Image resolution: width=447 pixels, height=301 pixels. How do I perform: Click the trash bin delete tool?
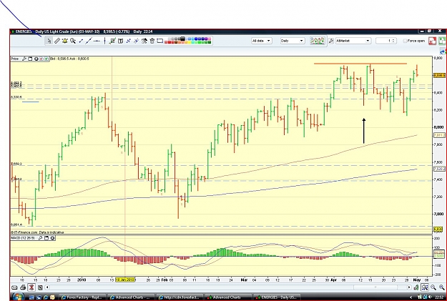pos(152,41)
